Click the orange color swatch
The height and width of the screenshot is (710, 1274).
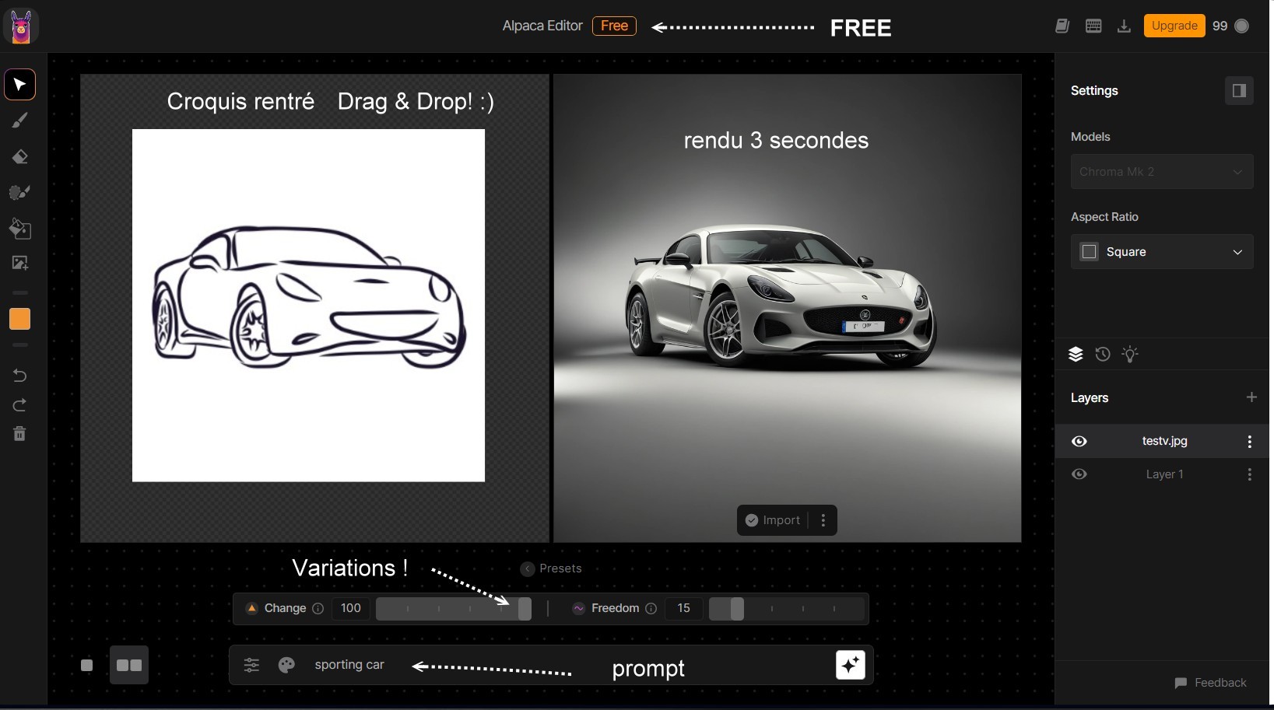click(20, 319)
